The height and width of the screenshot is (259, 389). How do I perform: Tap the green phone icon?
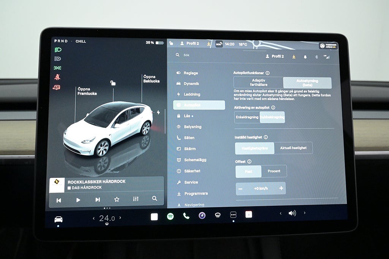coord(186,216)
